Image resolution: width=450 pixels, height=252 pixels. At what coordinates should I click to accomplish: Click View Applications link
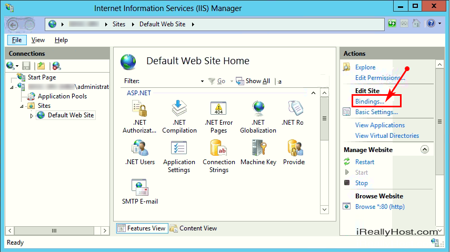point(379,125)
